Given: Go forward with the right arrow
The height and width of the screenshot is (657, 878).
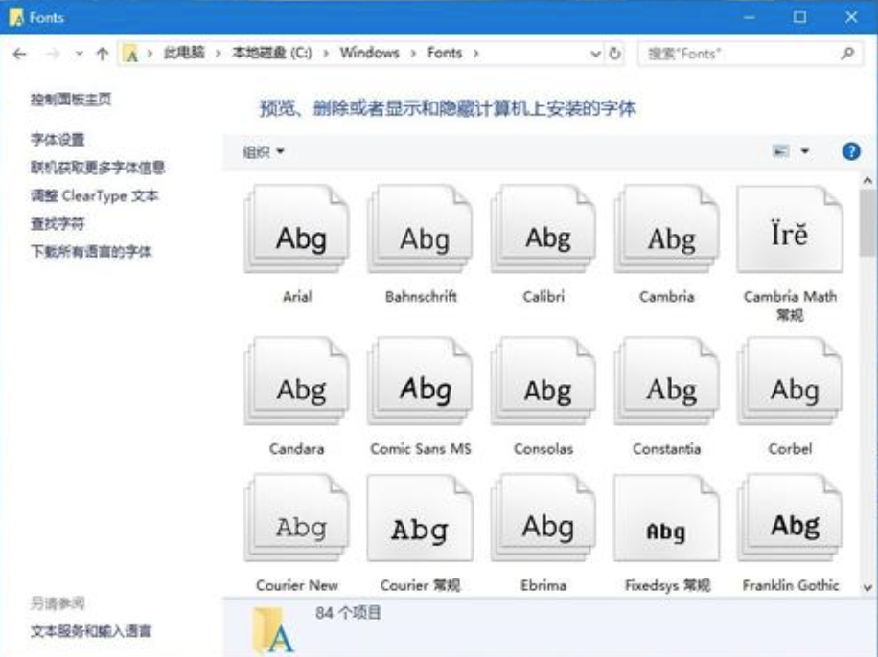Looking at the screenshot, I should pyautogui.click(x=53, y=54).
